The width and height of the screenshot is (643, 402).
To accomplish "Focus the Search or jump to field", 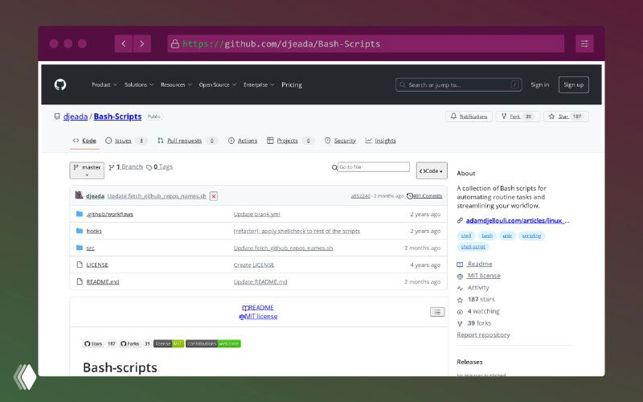I will click(458, 85).
